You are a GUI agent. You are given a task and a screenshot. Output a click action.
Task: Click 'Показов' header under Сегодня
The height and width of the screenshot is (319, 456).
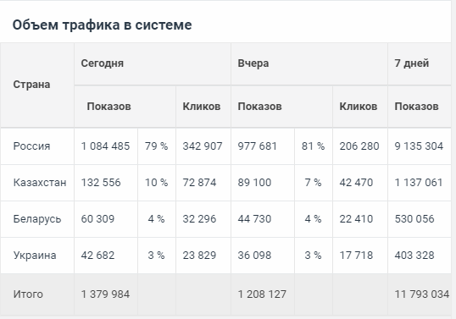(x=108, y=107)
